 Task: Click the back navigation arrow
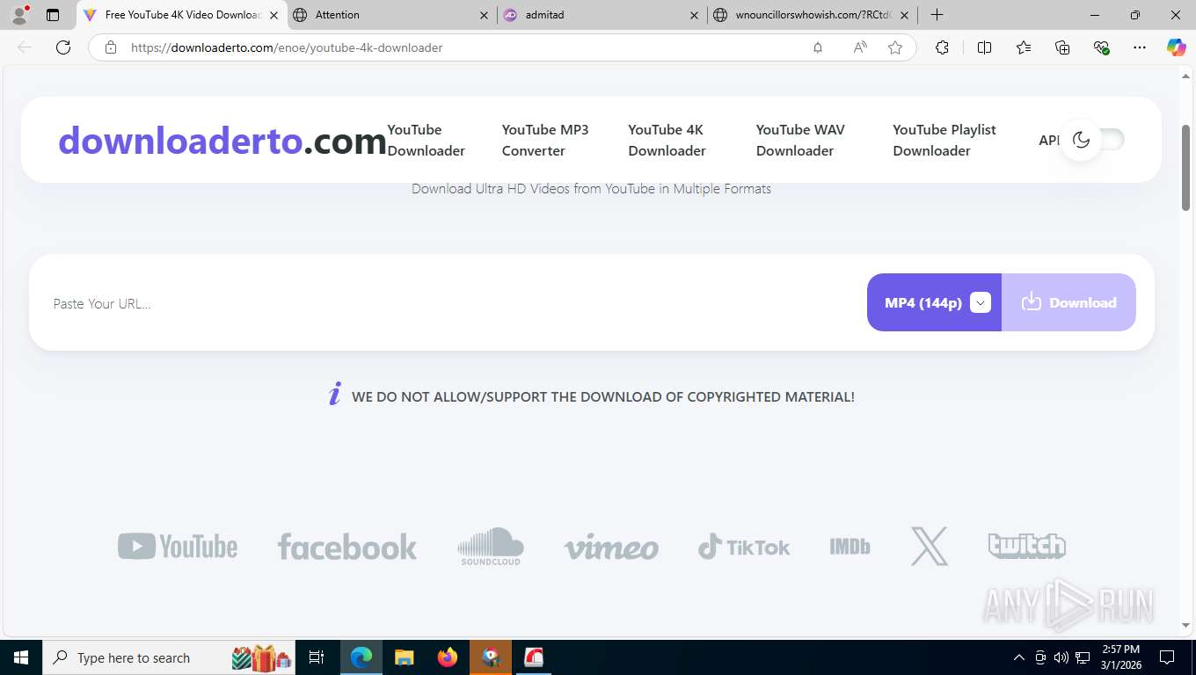[x=25, y=47]
